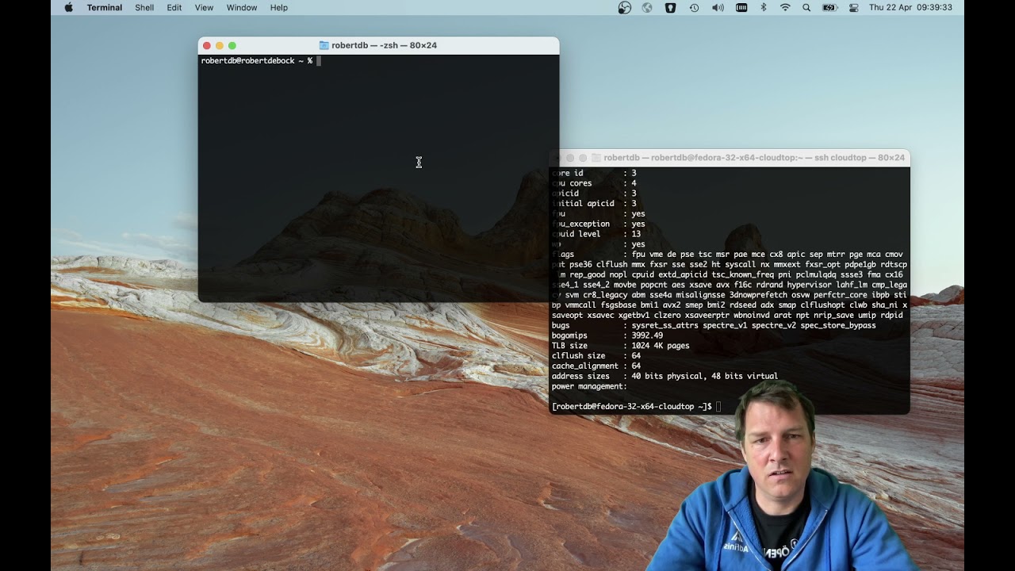Open the Edit menu
1015x571 pixels.
pos(174,7)
